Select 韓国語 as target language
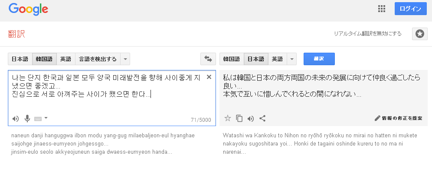 click(232, 59)
